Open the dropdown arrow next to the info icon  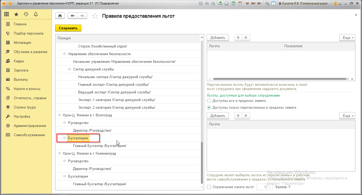coord(340,4)
